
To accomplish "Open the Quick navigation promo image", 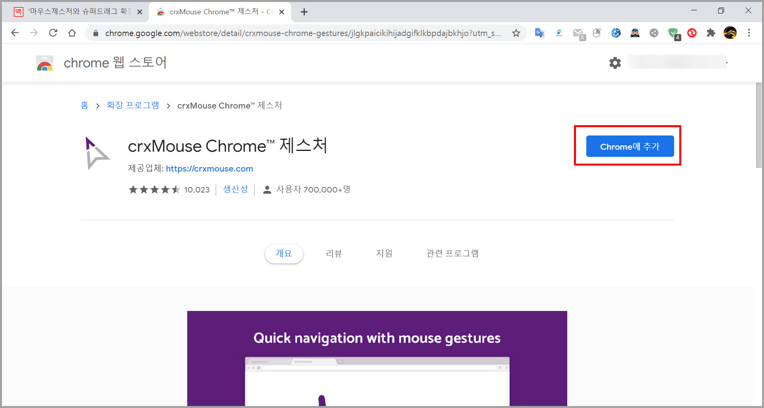I will tap(377, 358).
